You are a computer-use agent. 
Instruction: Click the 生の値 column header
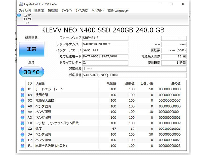[x=176, y=83]
